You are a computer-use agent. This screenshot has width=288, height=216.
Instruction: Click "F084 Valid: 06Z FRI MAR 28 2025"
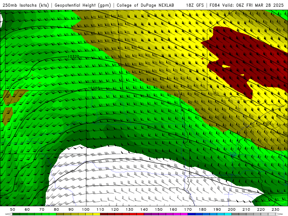pos(247,5)
